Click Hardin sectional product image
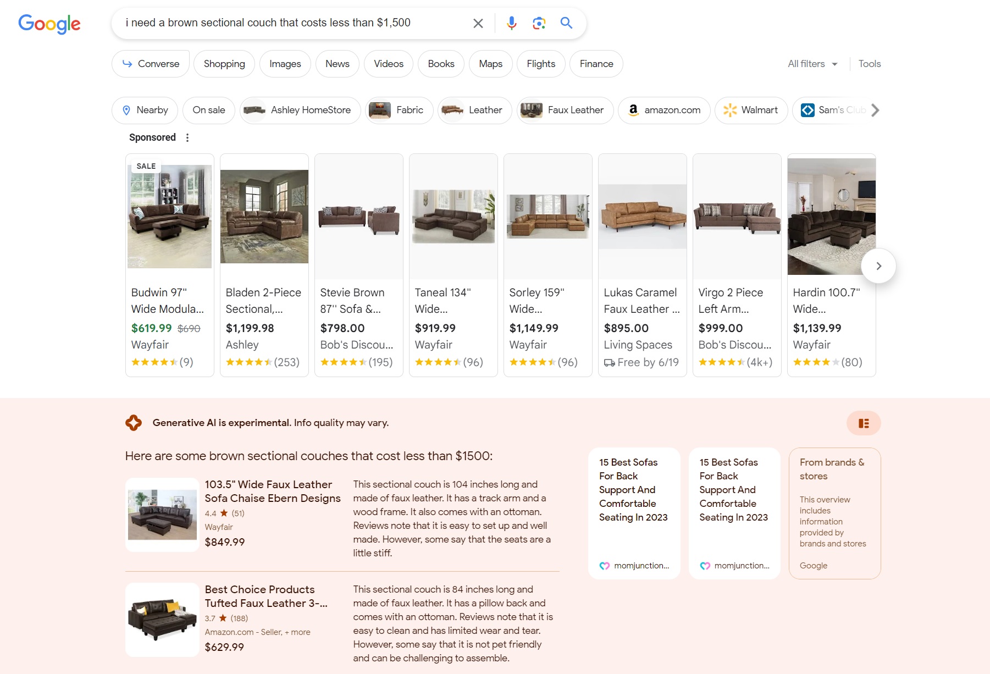Image resolution: width=990 pixels, height=674 pixels. pyautogui.click(x=832, y=217)
